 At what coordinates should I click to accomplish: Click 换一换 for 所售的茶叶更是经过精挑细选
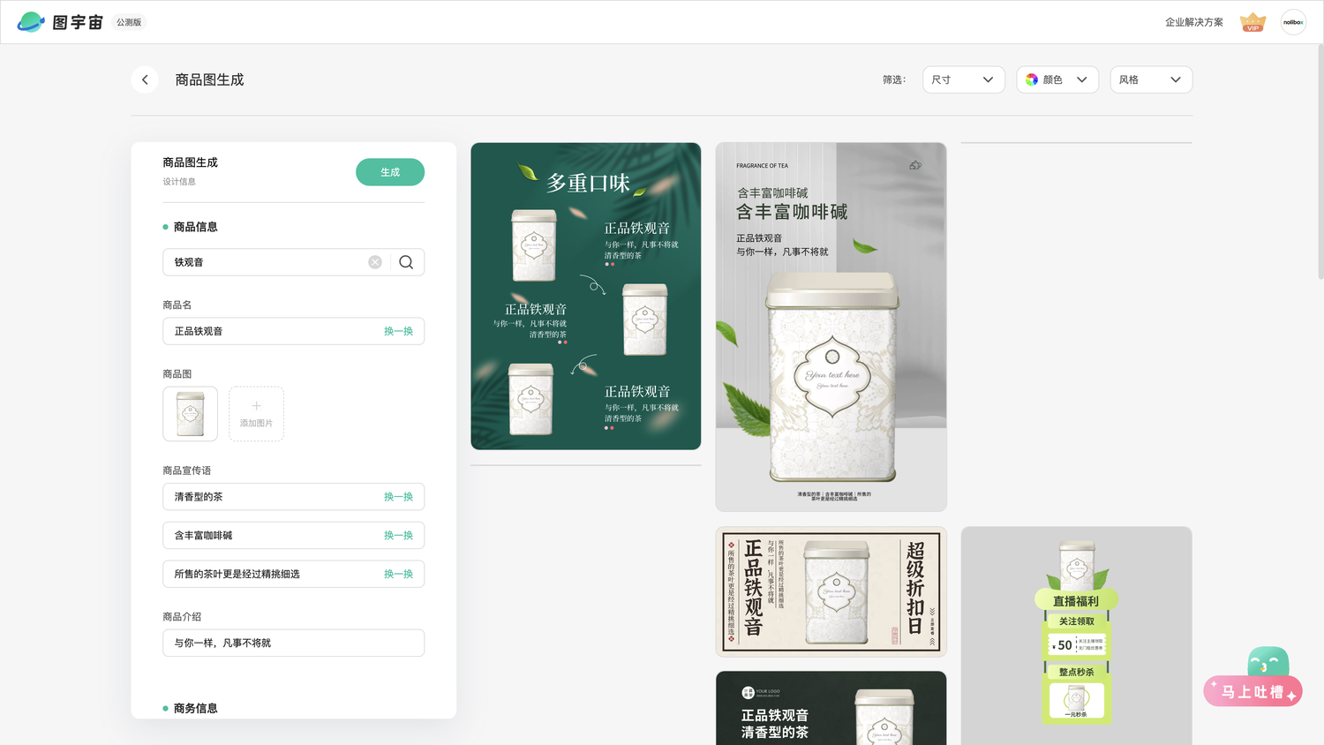(398, 574)
